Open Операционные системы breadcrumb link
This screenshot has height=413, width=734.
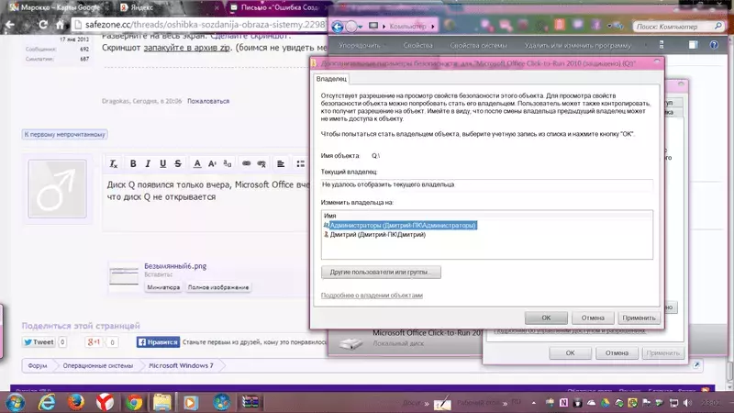[x=98, y=365]
